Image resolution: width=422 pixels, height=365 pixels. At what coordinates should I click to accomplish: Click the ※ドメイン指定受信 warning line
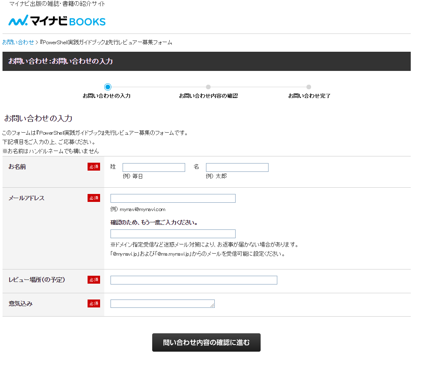205,245
